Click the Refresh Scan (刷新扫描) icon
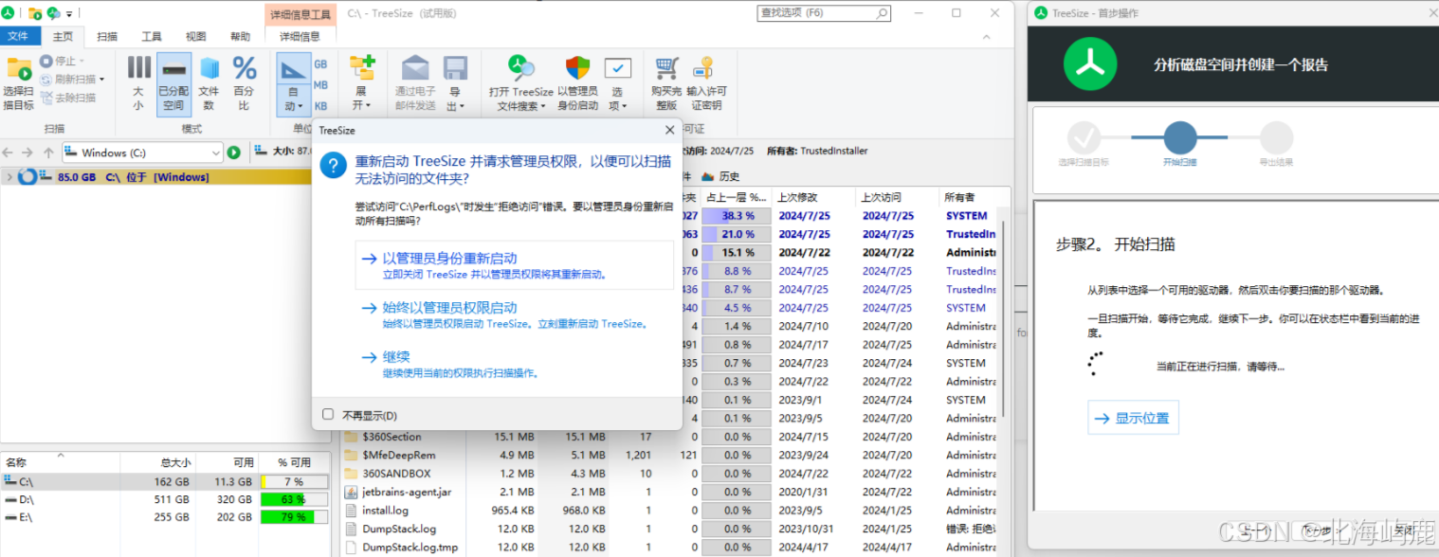1439x557 pixels. [46, 80]
